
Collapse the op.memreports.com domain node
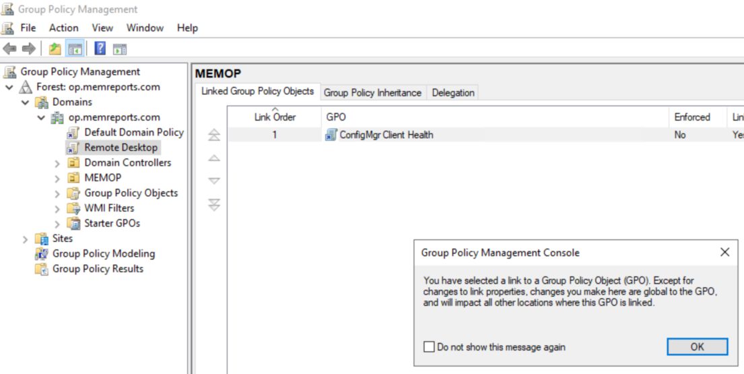[x=41, y=118]
